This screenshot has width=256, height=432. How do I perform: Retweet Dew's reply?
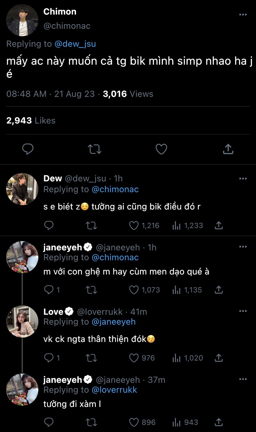[x=91, y=226]
